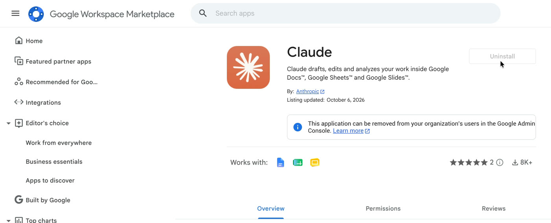The width and height of the screenshot is (551, 223).
Task: Open the Integrations category
Action: (x=43, y=102)
